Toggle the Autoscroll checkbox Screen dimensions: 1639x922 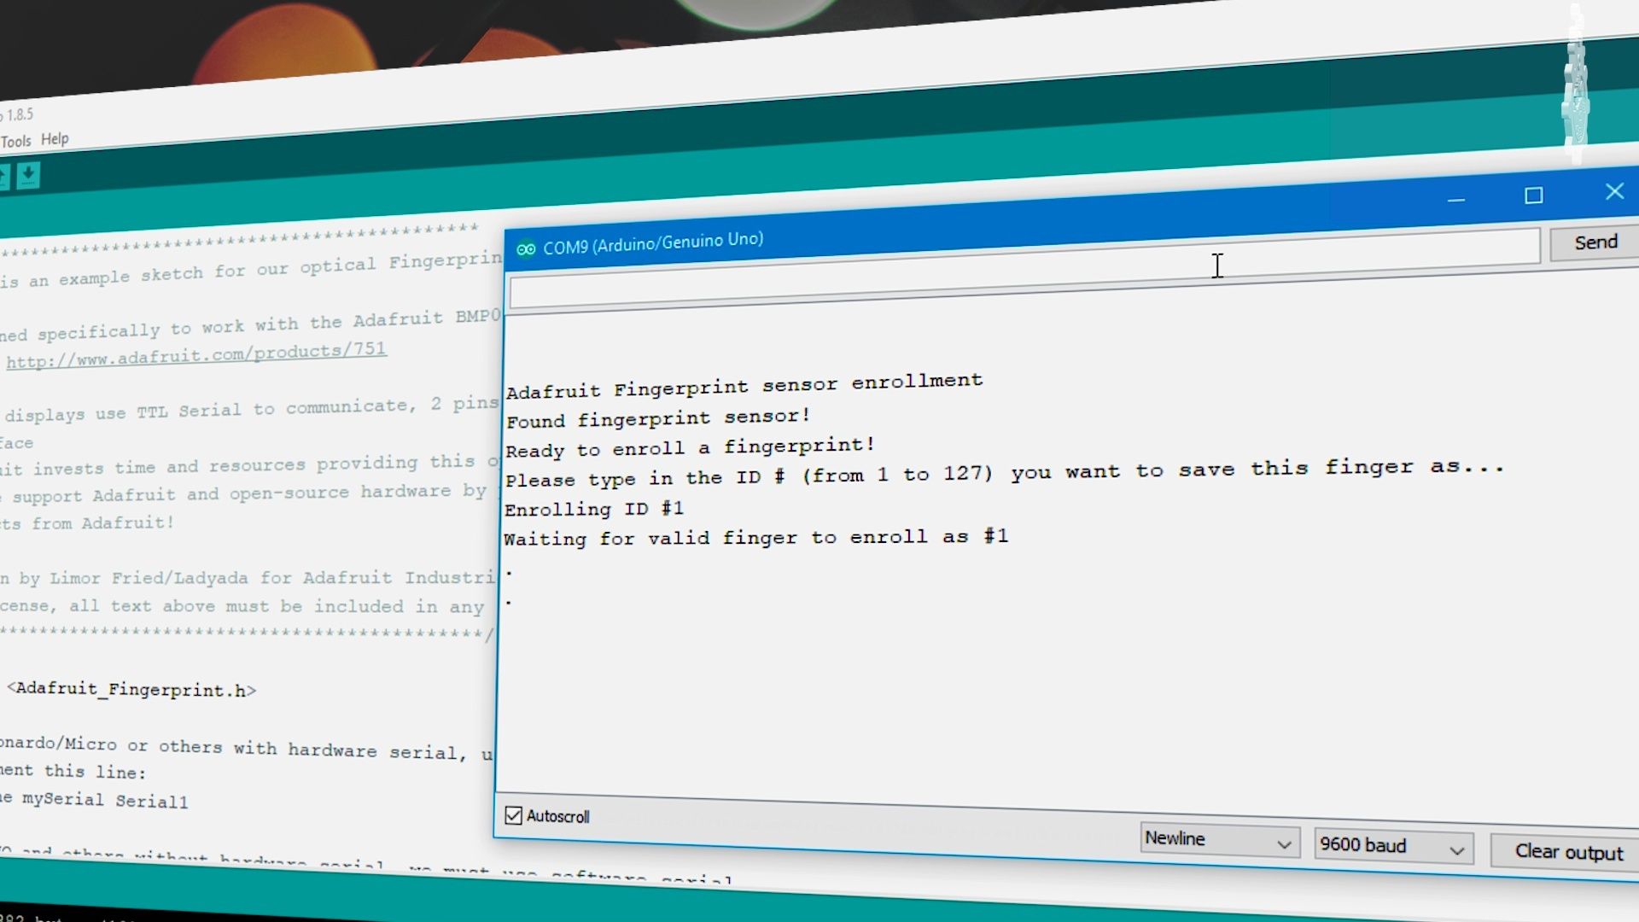pos(513,815)
